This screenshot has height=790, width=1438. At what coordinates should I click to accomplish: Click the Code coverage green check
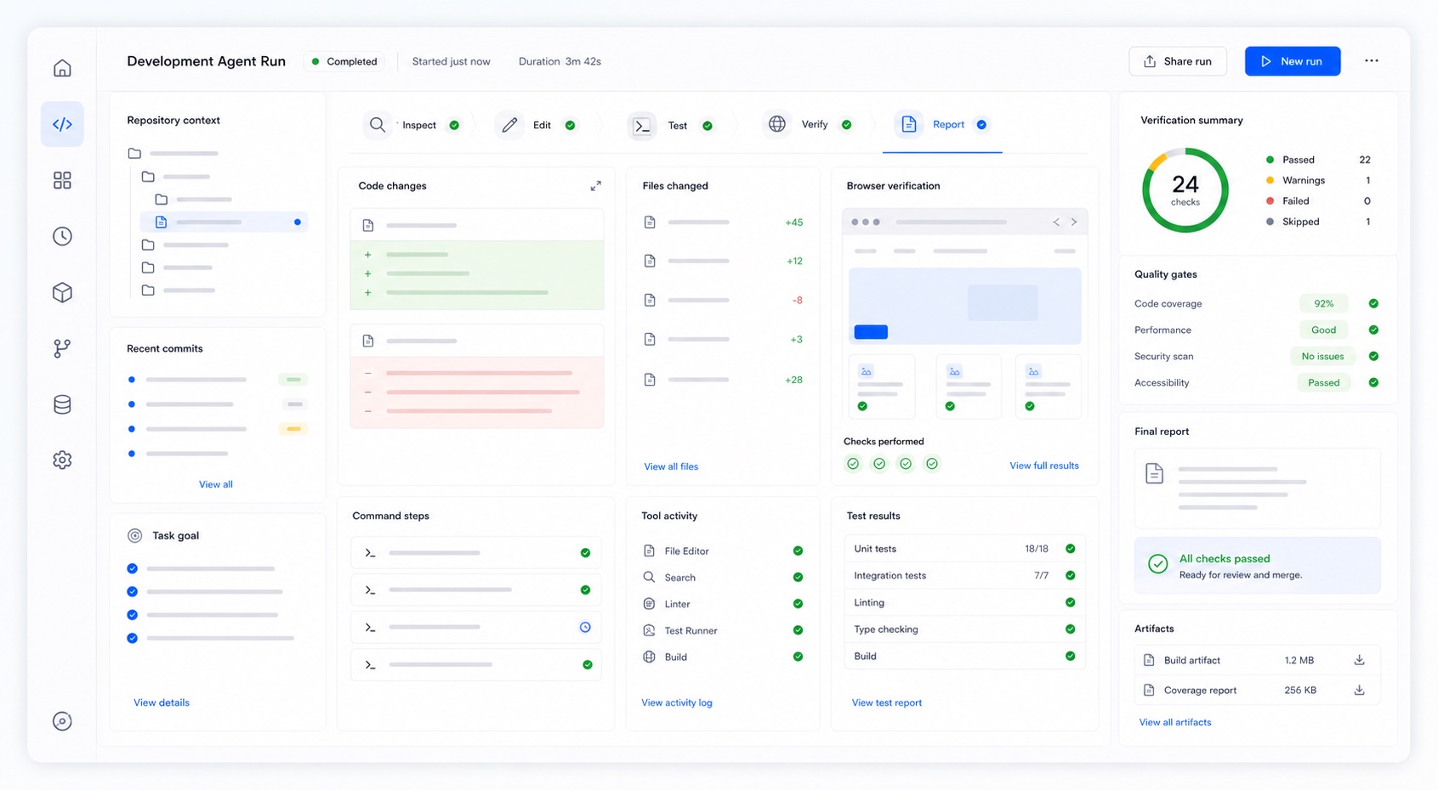coord(1373,303)
